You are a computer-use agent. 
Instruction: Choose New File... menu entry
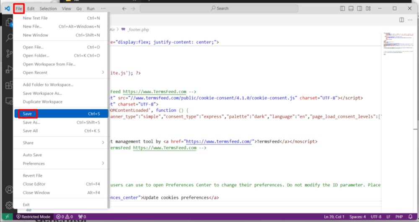coord(61,26)
